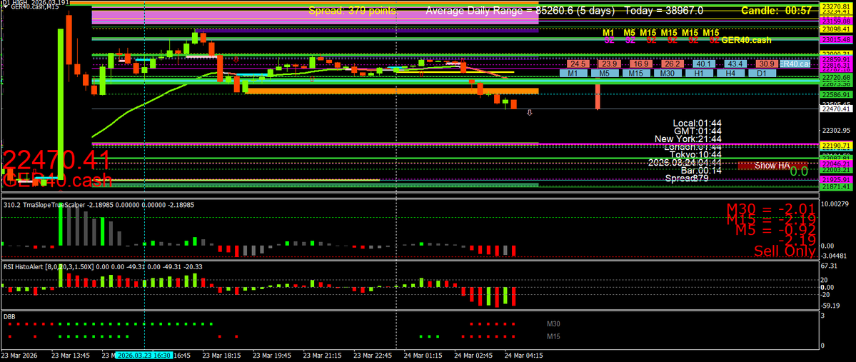The height and width of the screenshot is (362, 856).
Task: Click the 23.9 value box above M5
Action: click(x=611, y=64)
